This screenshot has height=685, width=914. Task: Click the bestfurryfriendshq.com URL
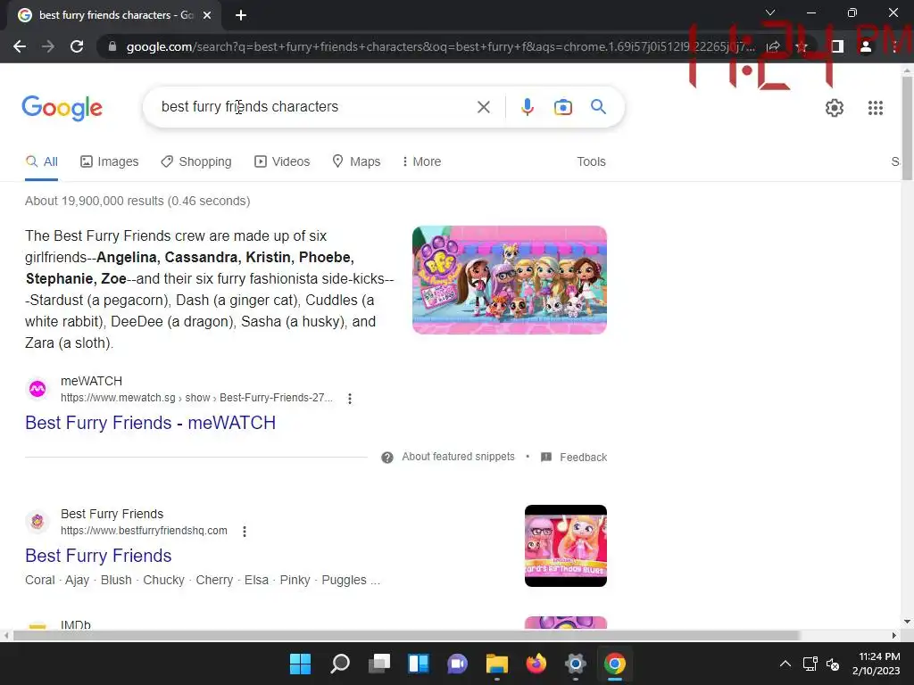(144, 531)
